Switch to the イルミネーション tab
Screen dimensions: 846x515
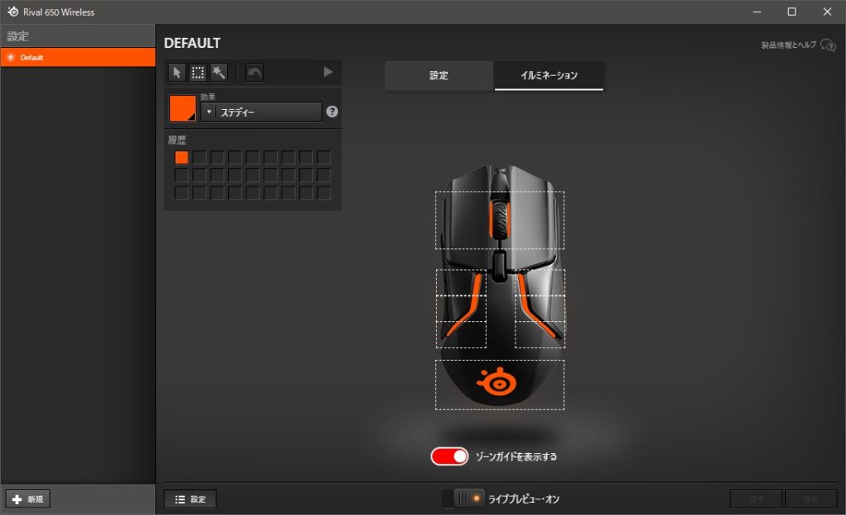(x=549, y=75)
